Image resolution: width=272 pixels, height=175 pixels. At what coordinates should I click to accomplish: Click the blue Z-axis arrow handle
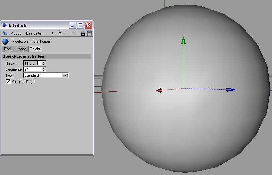coord(230,90)
